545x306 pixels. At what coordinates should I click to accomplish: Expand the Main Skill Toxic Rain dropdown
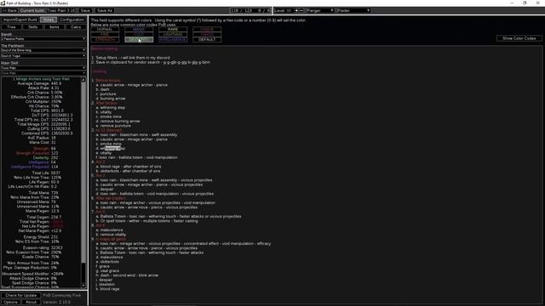coord(43,68)
